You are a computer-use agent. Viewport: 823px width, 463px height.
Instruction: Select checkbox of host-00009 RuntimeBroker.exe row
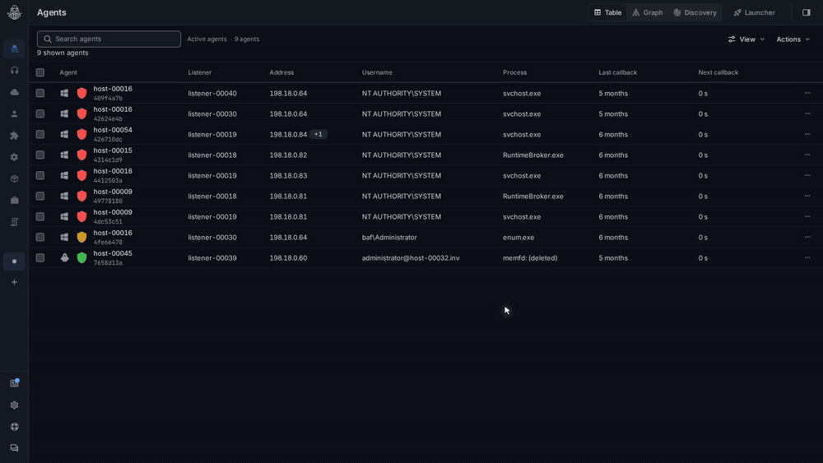pyautogui.click(x=40, y=196)
